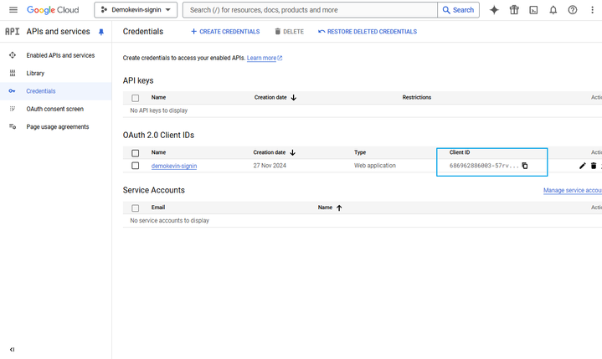Screen dimensions: 602x359
Task: Select all OAuth 2.0 Client IDs checkbox
Action: (x=135, y=153)
